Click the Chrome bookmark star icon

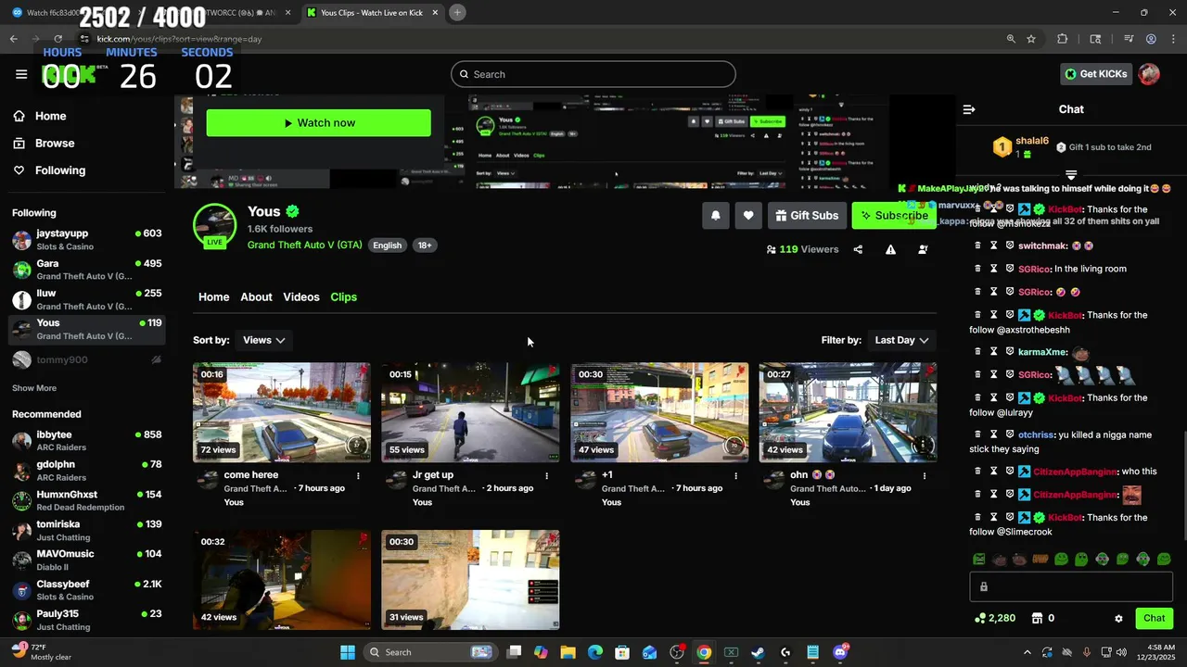[1031, 39]
